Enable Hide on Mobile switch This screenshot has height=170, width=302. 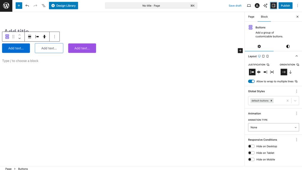tap(251, 159)
